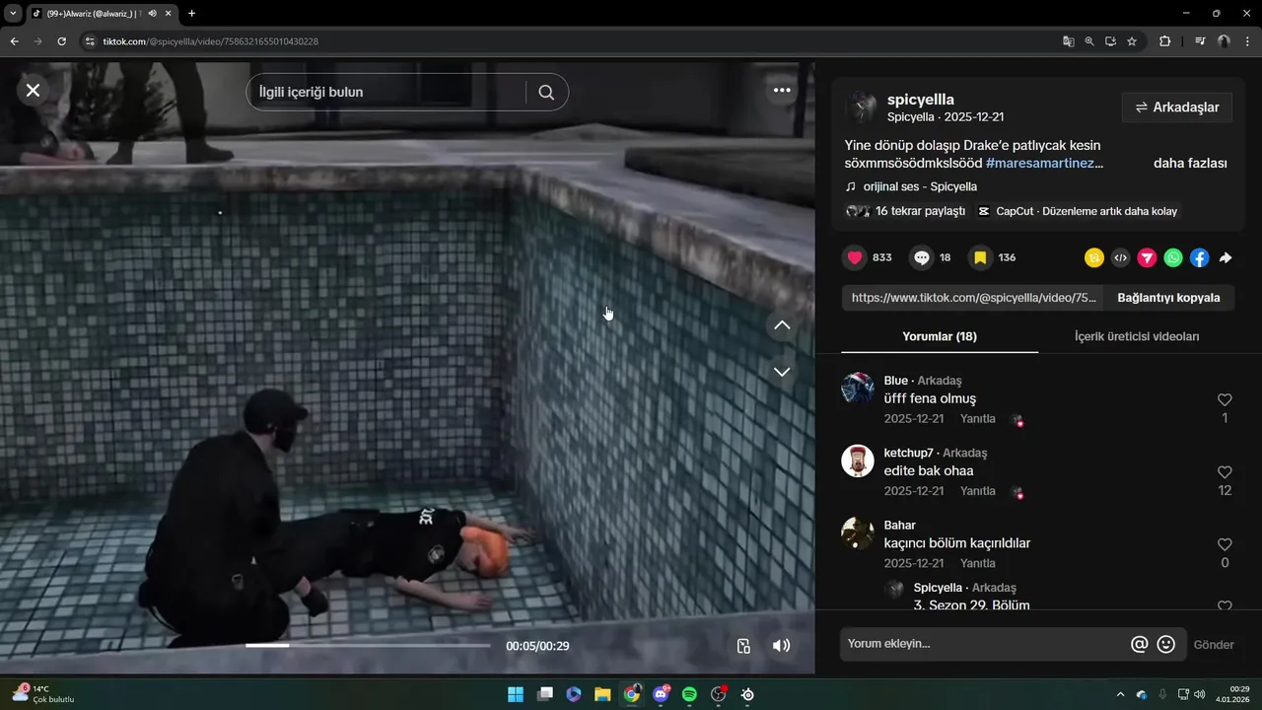Screen dimensions: 1262x710
Task: Open Bahar's profile avatar
Action: 858,533
